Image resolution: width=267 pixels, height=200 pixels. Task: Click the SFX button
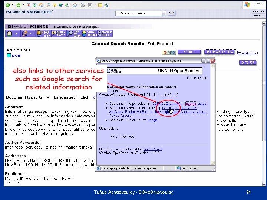169,53
